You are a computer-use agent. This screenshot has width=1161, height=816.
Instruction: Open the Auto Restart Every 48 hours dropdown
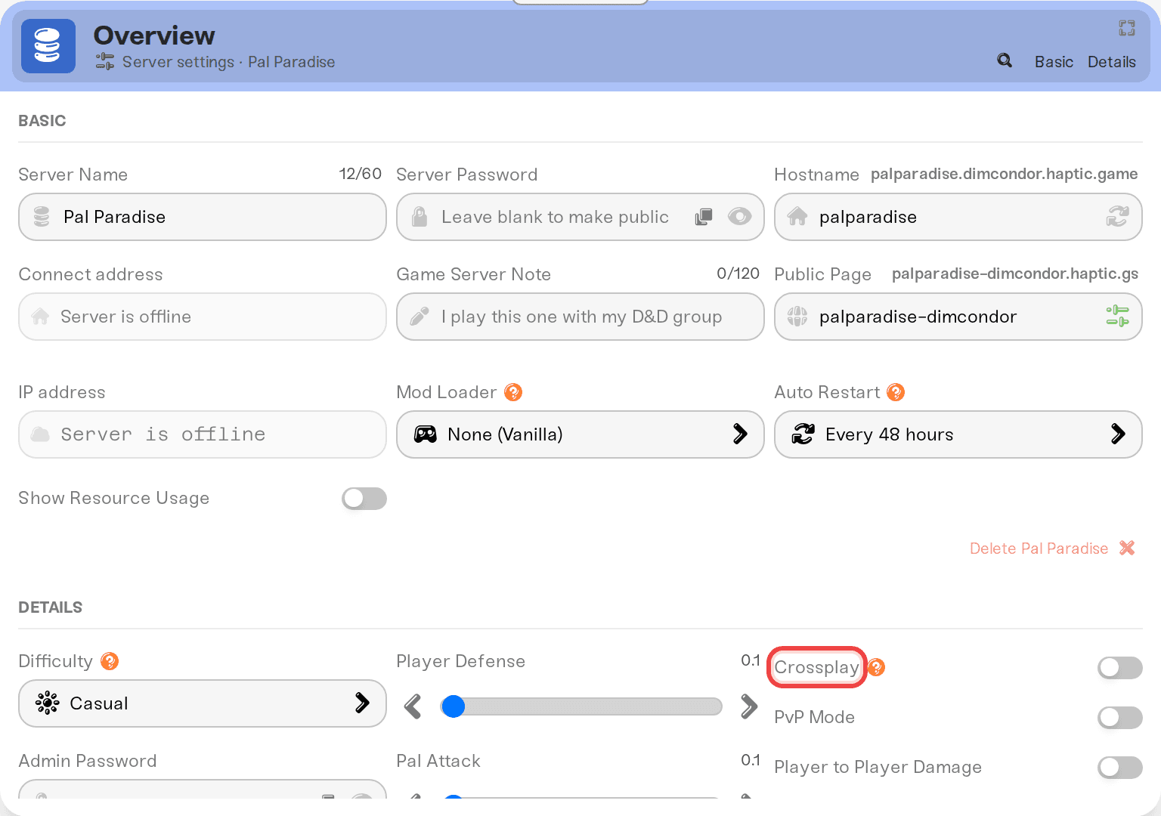(958, 434)
